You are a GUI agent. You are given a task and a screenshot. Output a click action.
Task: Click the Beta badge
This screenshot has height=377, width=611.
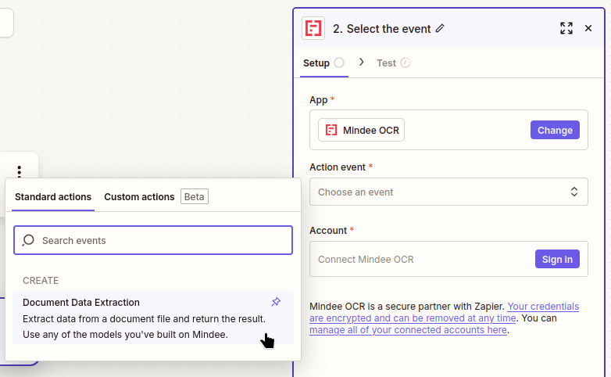(194, 196)
